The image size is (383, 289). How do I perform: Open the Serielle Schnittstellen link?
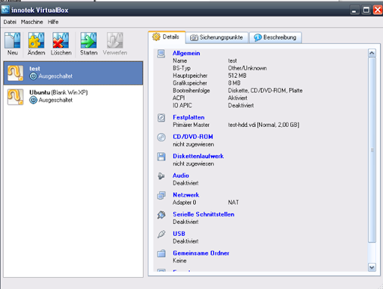203,214
